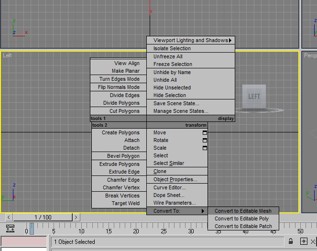
Task: Choose Attach
Action: pyautogui.click(x=119, y=140)
